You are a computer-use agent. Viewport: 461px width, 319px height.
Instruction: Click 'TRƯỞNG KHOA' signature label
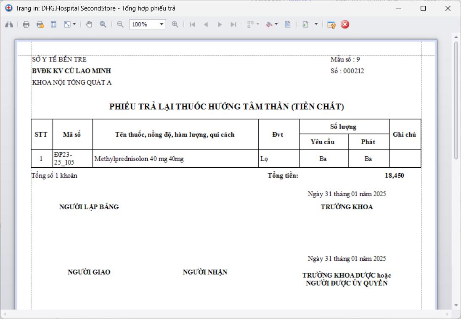[x=347, y=207]
